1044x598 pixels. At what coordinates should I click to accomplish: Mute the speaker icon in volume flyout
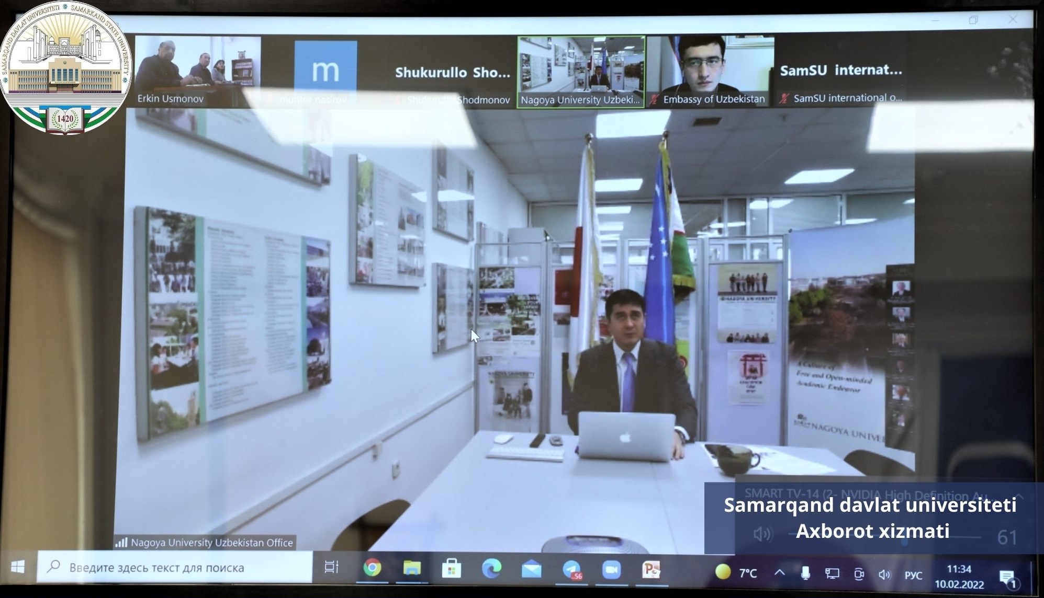point(762,534)
